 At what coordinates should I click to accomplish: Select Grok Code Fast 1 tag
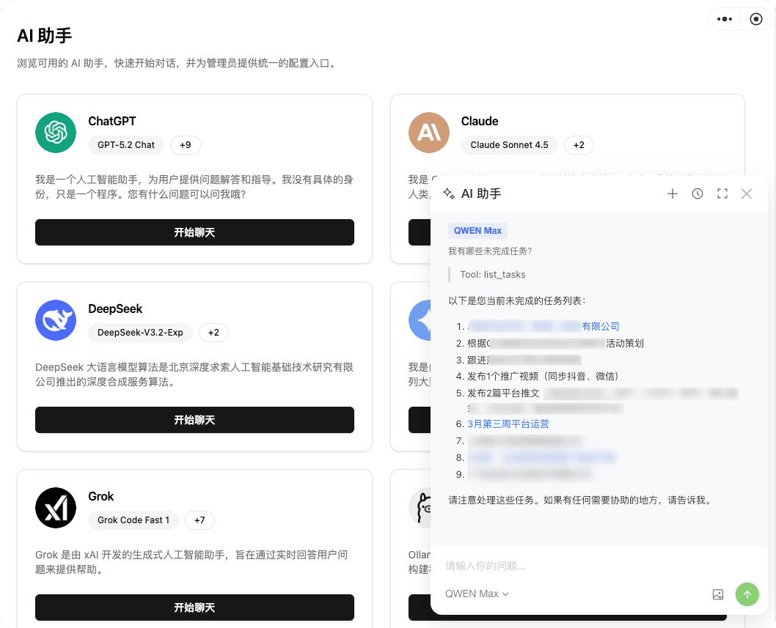(x=133, y=520)
